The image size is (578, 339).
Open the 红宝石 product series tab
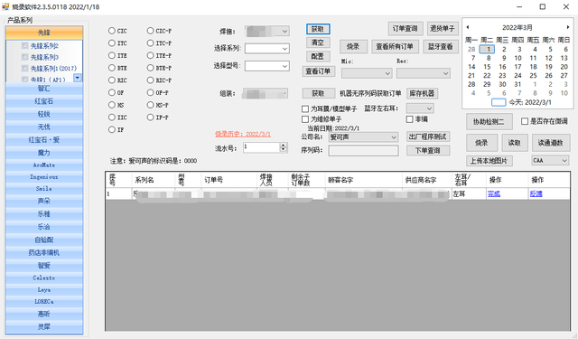[x=44, y=101]
